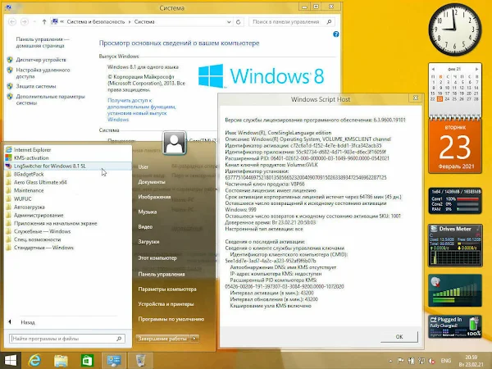
Task: Open Этот компьютер from Start menu
Action: click(x=157, y=258)
